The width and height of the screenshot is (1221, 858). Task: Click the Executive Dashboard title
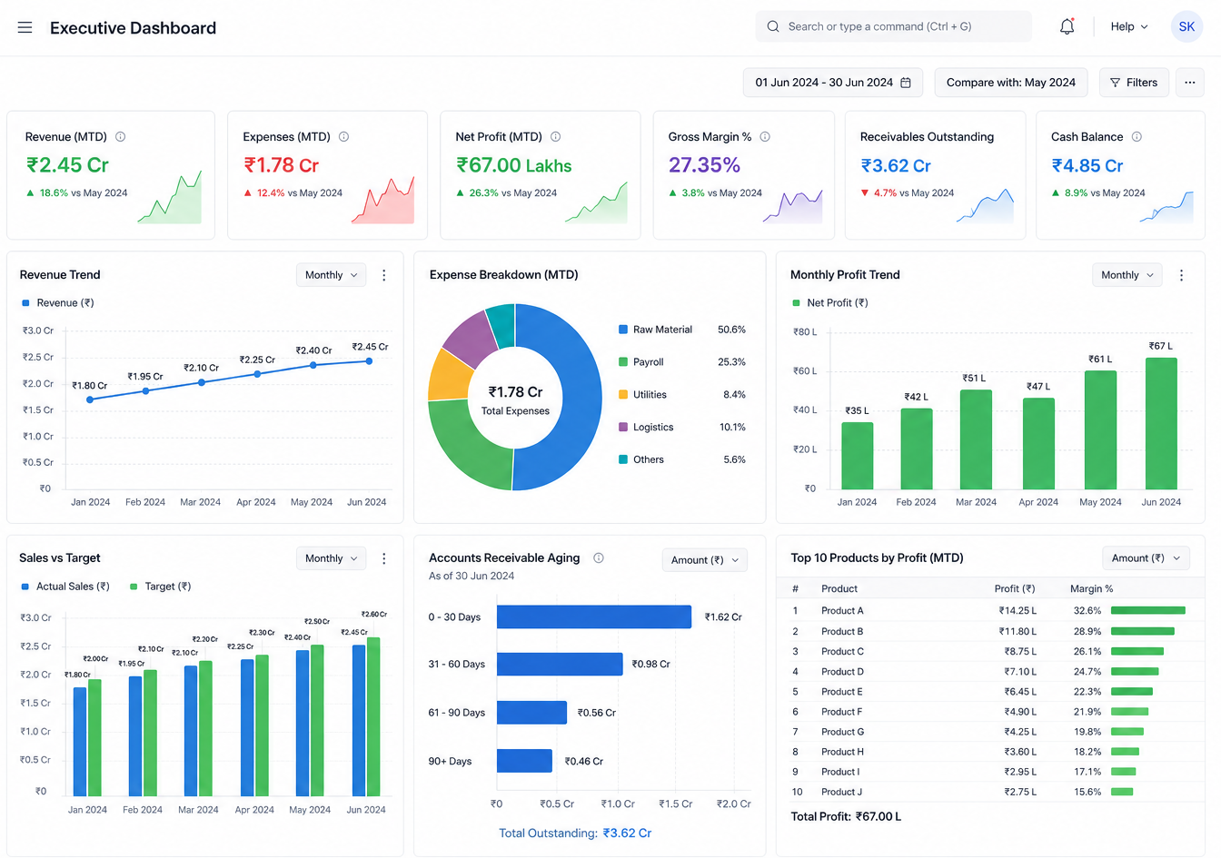(133, 28)
